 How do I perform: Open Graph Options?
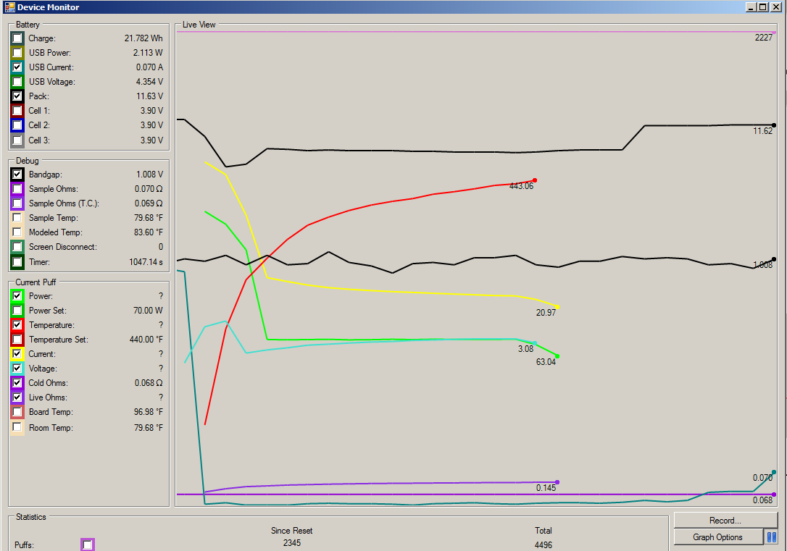tap(717, 537)
